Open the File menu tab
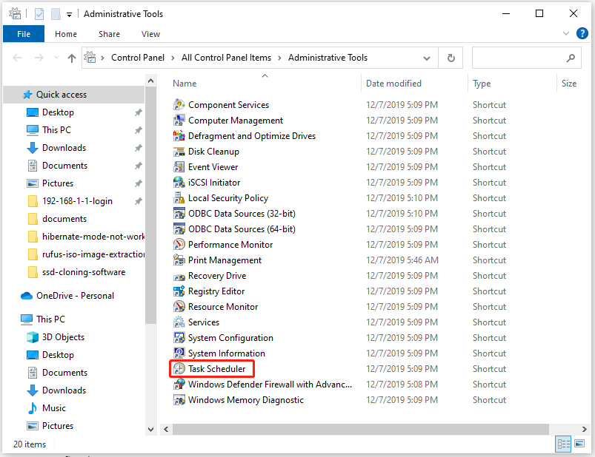The width and height of the screenshot is (595, 457). [x=24, y=34]
